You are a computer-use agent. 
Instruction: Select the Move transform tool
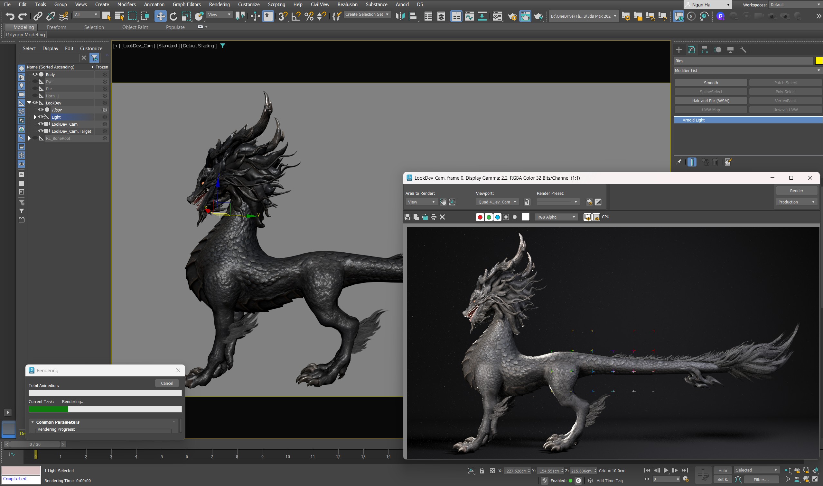click(x=160, y=16)
